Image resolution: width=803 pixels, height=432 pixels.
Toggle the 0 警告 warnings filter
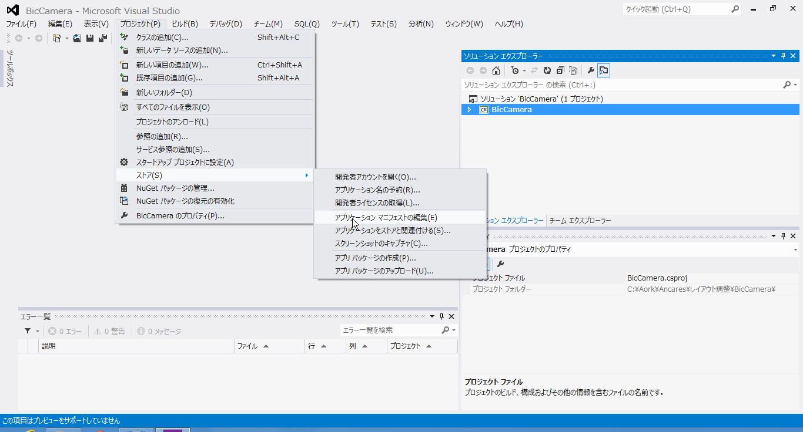tap(109, 331)
